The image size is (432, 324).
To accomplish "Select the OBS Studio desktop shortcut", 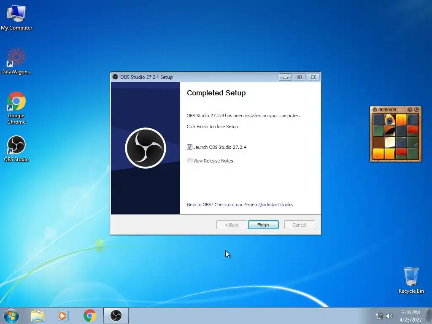I will [x=16, y=149].
